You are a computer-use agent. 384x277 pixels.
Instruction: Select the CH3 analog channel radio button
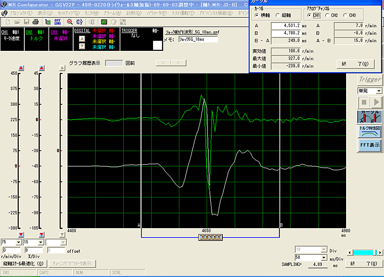pos(345,15)
